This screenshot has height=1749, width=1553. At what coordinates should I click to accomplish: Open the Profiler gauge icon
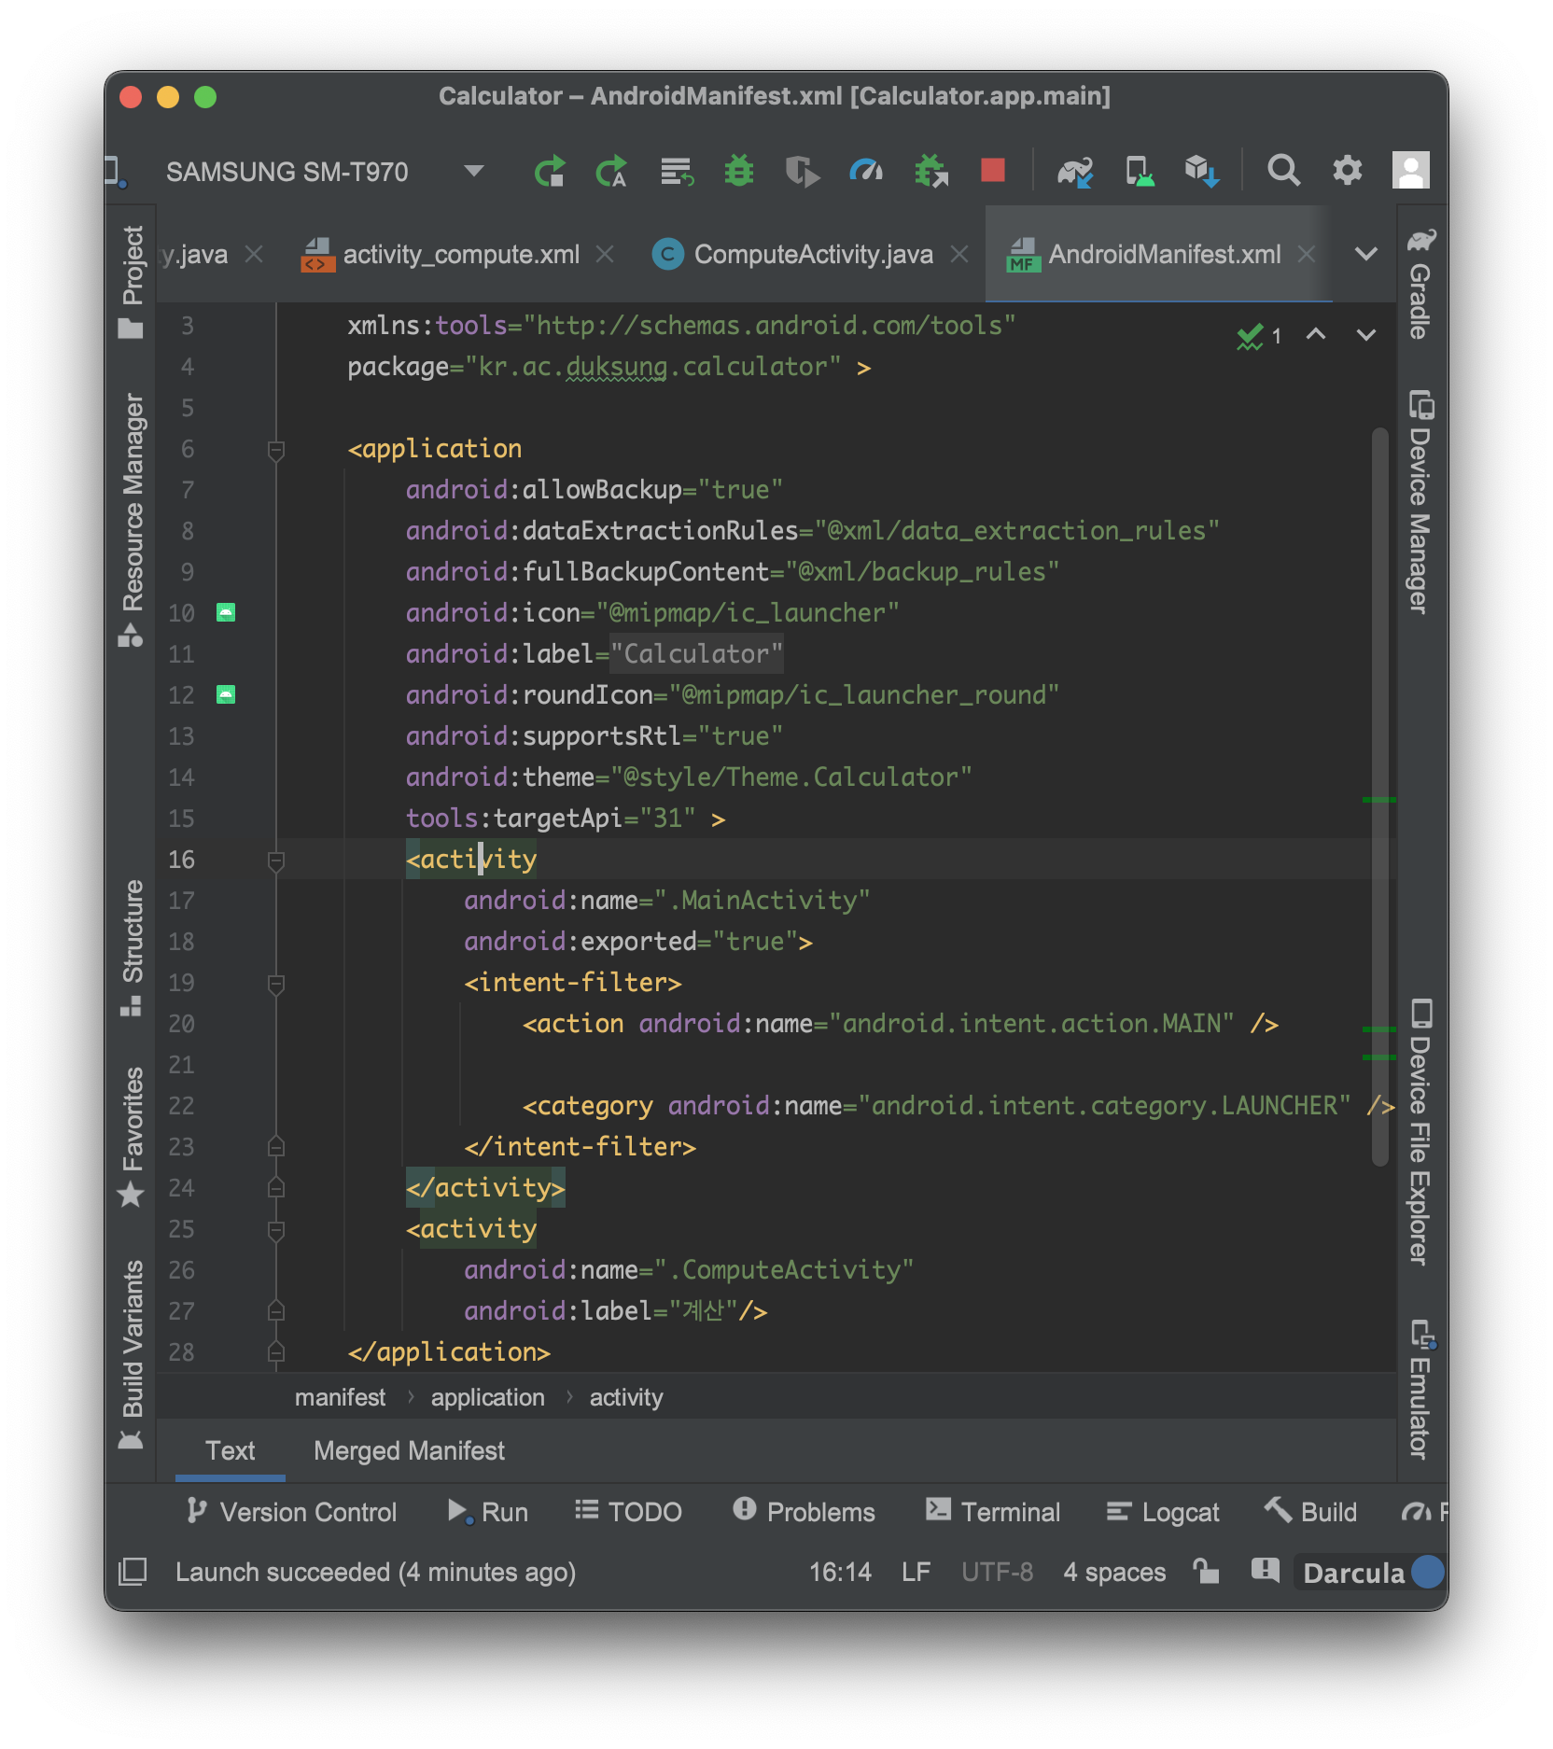(x=866, y=171)
